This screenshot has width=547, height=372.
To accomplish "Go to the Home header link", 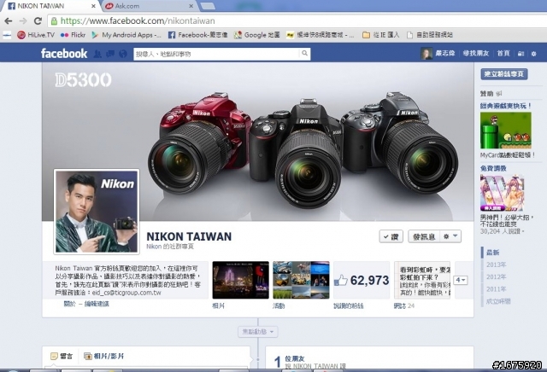I will point(503,53).
